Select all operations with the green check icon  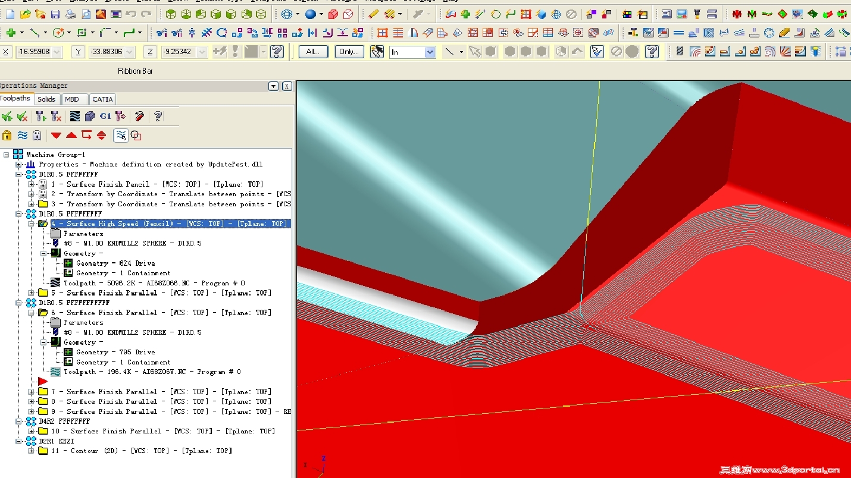[7, 116]
